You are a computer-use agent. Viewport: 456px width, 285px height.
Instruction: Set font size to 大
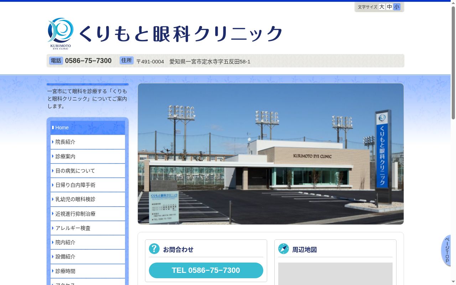pos(382,7)
